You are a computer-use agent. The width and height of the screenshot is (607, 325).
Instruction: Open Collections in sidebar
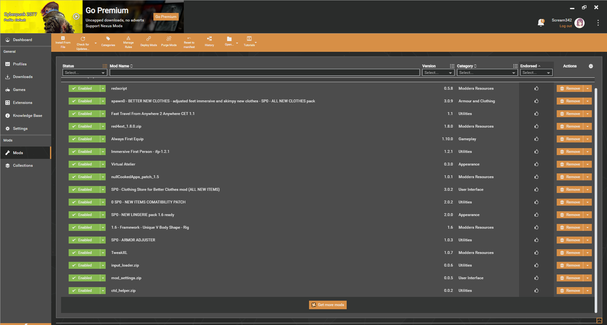point(26,166)
